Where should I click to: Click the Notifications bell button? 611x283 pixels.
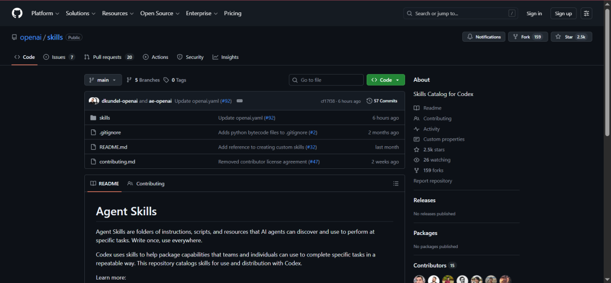[484, 37]
